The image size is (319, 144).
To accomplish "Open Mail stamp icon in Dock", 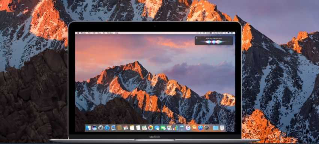I will pyautogui.click(x=113, y=127).
